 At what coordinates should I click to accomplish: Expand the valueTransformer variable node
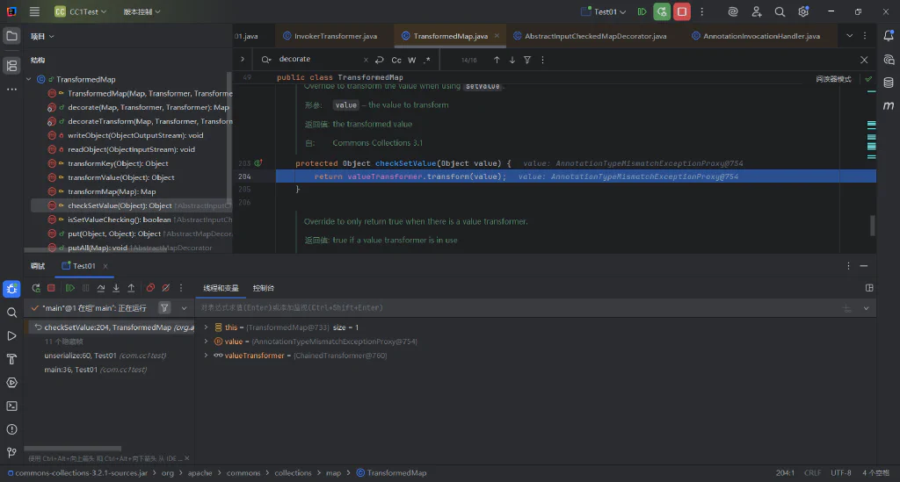206,356
